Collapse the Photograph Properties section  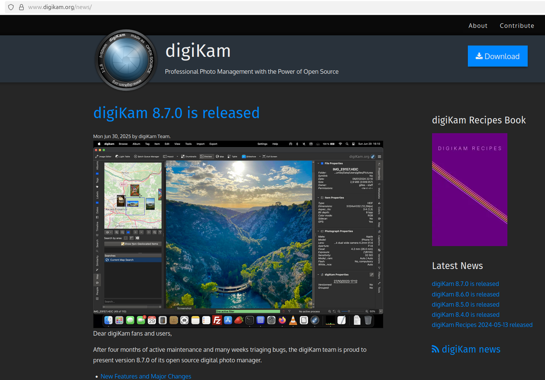[319, 231]
